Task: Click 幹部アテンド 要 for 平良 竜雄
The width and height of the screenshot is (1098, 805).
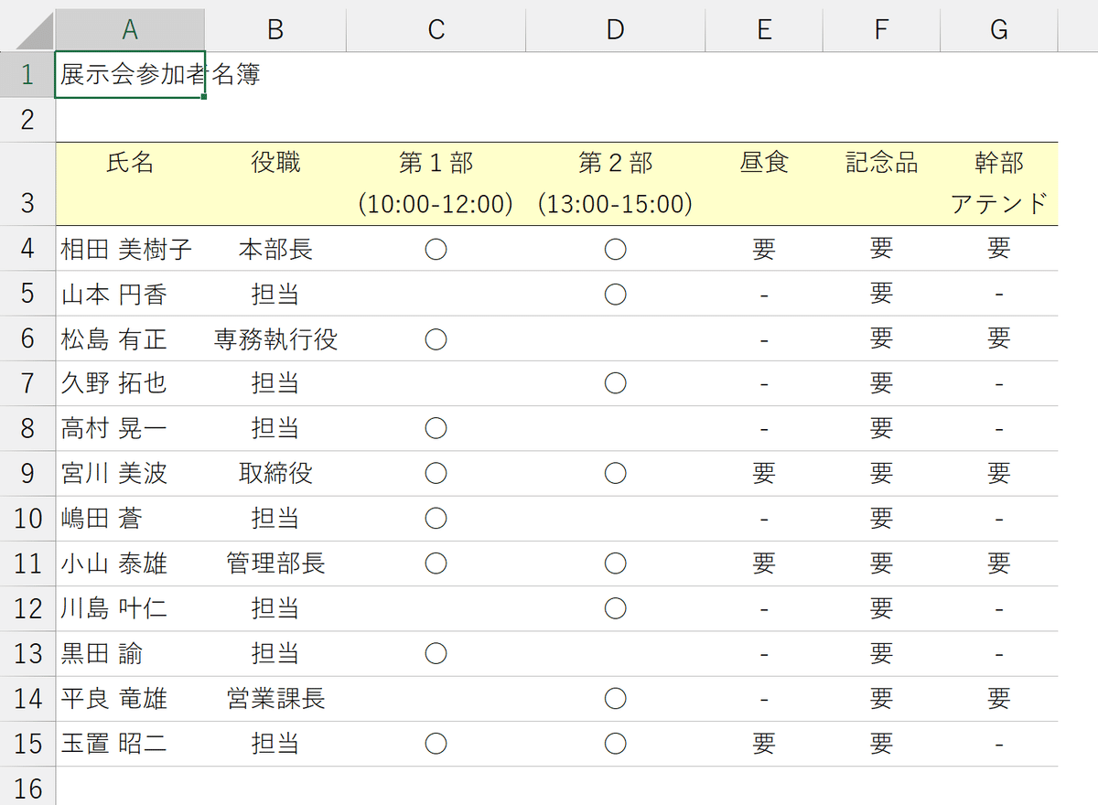Action: coord(999,699)
